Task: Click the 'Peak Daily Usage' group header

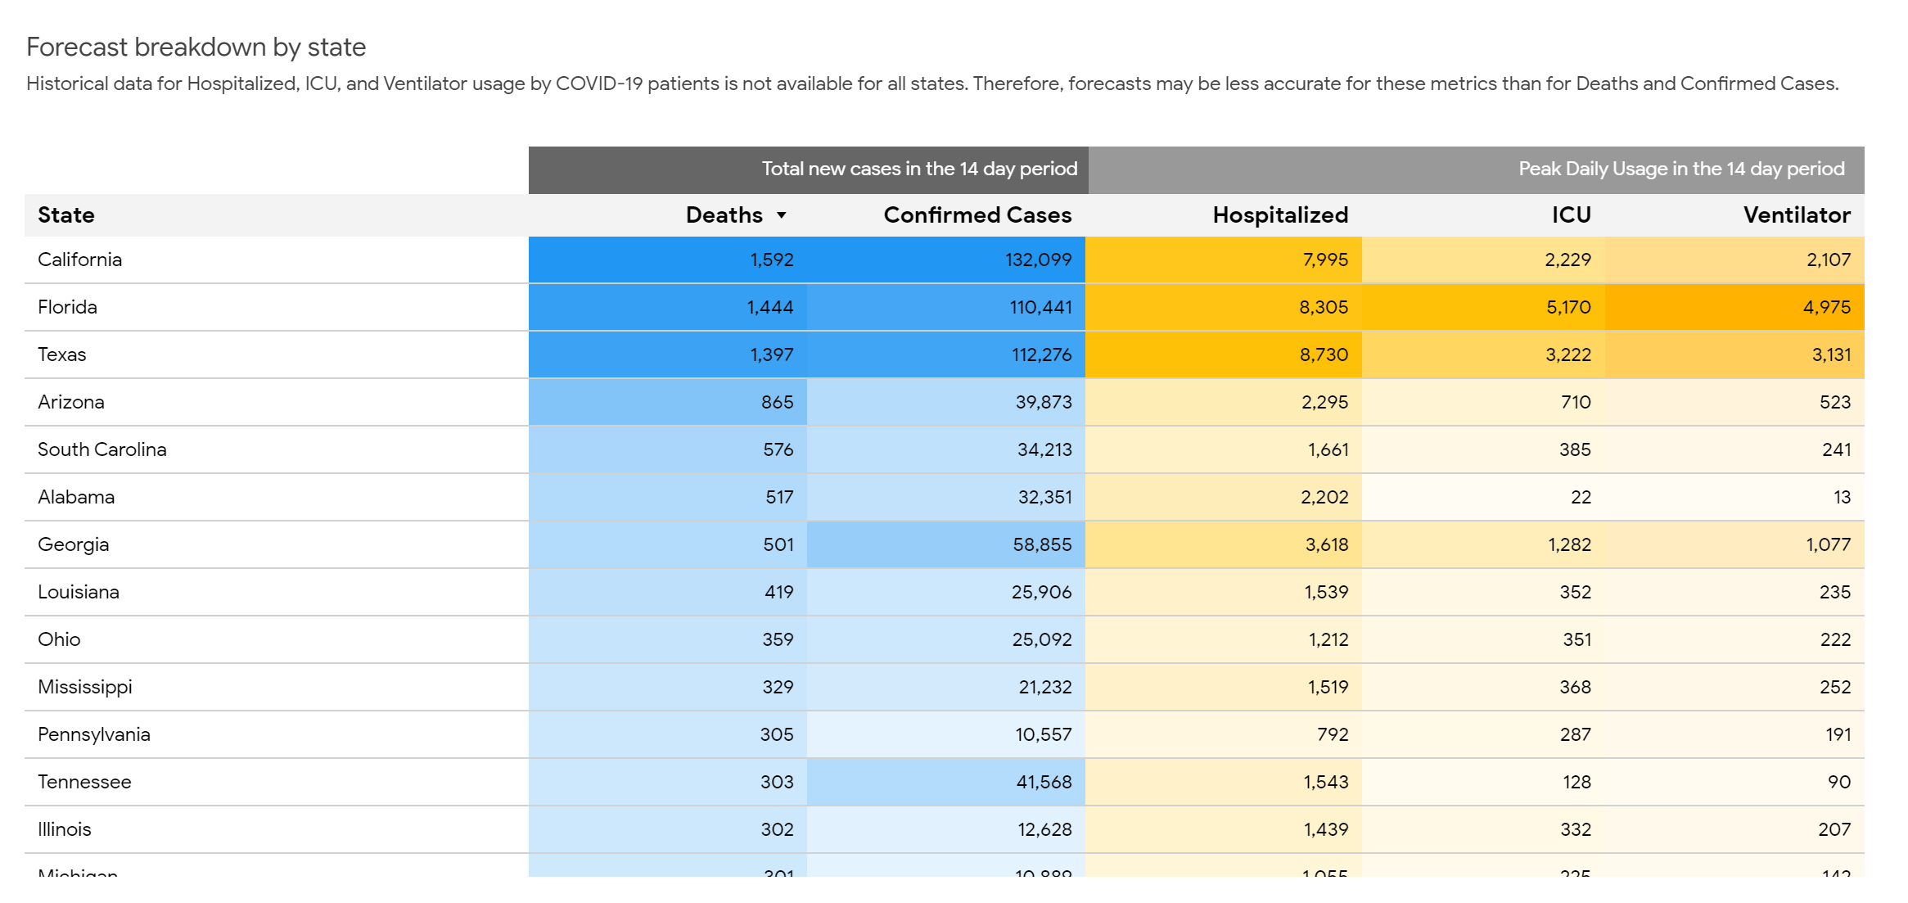Action: click(x=1681, y=169)
